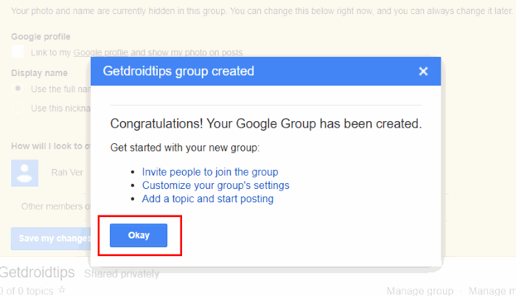
Task: Click the dialog title bar text
Action: [x=178, y=71]
